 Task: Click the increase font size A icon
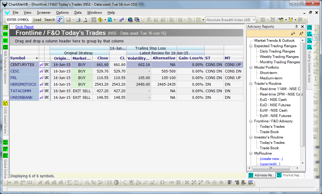pos(301,33)
